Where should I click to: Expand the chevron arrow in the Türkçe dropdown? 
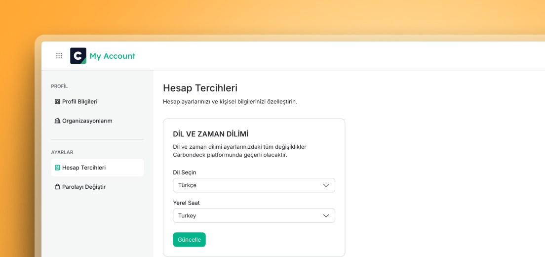pyautogui.click(x=326, y=185)
